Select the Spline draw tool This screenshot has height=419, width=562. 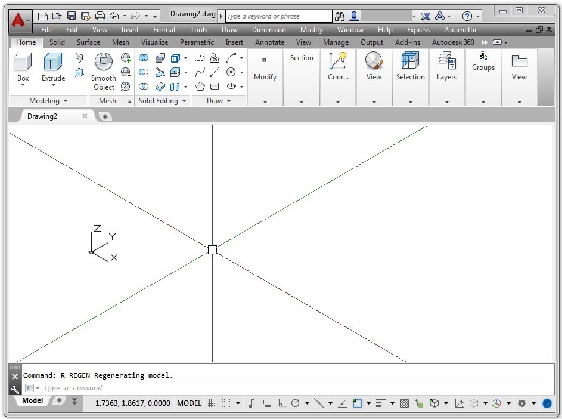200,72
